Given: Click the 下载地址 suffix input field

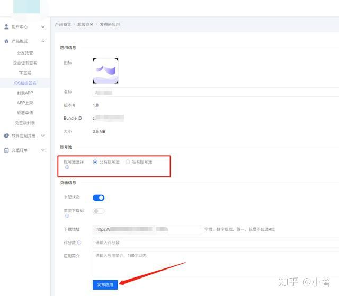Looking at the screenshot, I should (179, 229).
